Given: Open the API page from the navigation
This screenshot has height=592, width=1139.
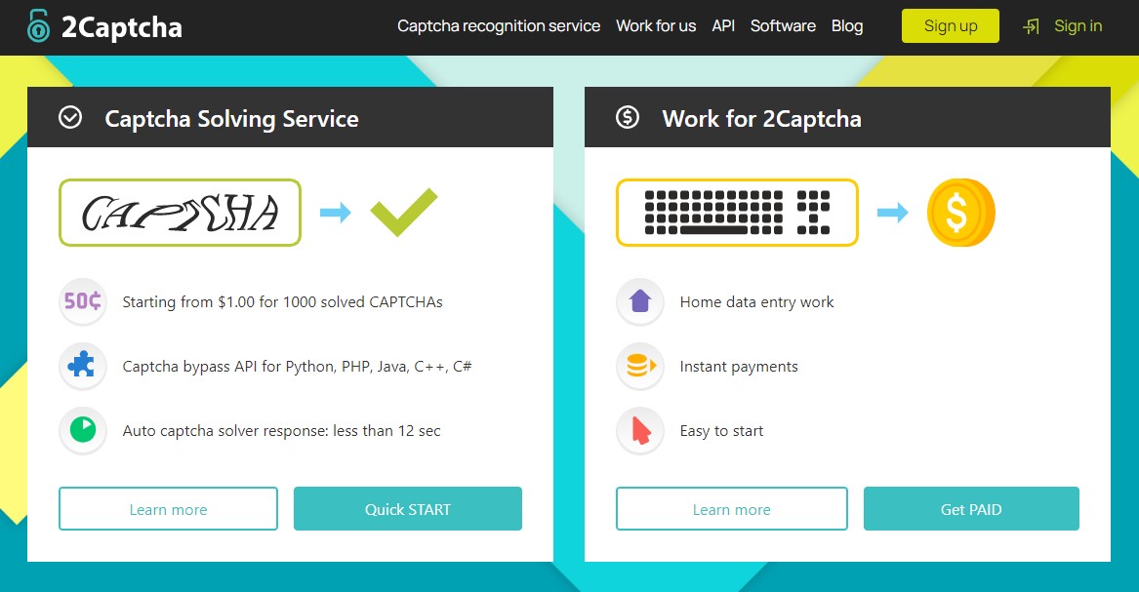Looking at the screenshot, I should pyautogui.click(x=722, y=26).
